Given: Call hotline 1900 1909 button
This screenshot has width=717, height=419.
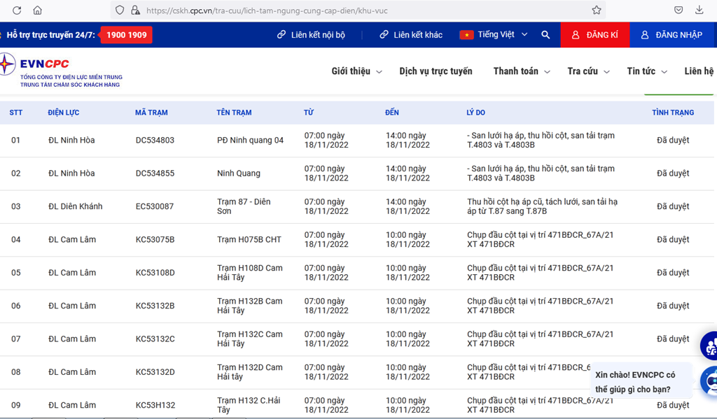Looking at the screenshot, I should click(126, 35).
